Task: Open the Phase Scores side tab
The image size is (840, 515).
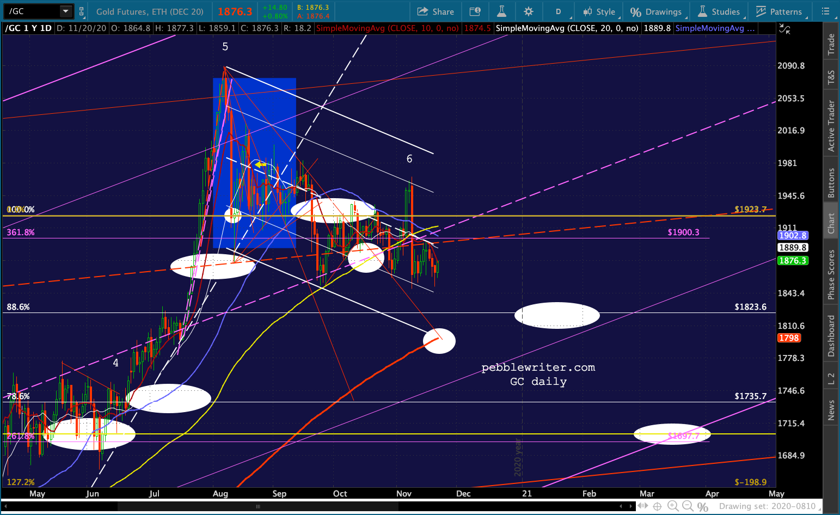Action: click(831, 274)
